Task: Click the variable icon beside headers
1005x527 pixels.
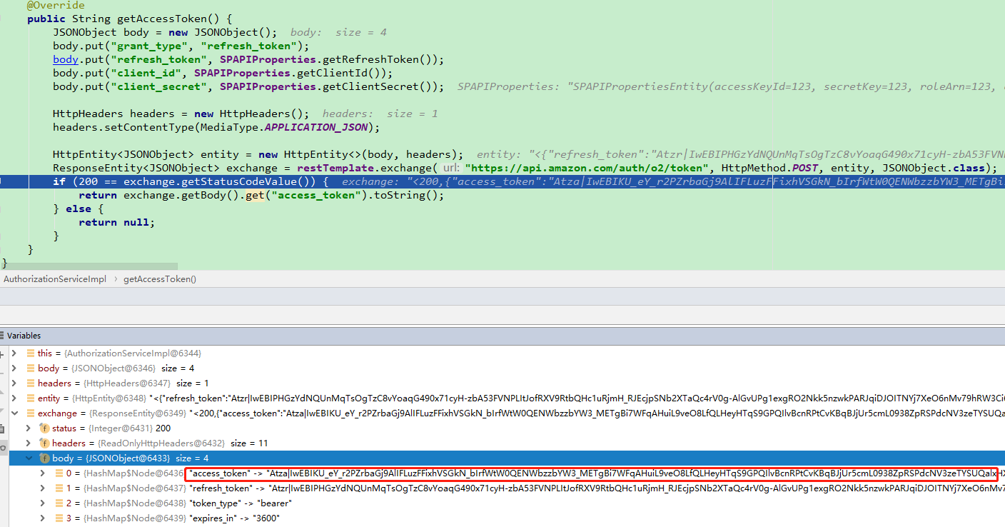Action: 30,383
